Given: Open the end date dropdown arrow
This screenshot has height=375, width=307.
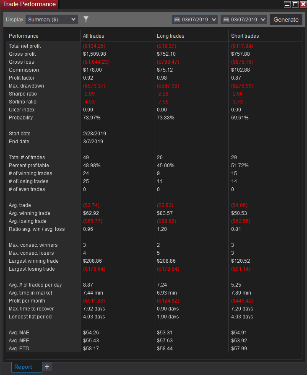Looking at the screenshot, I should point(263,20).
